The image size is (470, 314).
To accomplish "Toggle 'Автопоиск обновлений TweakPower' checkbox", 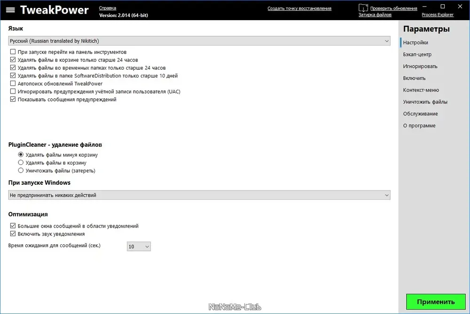I will click(13, 83).
